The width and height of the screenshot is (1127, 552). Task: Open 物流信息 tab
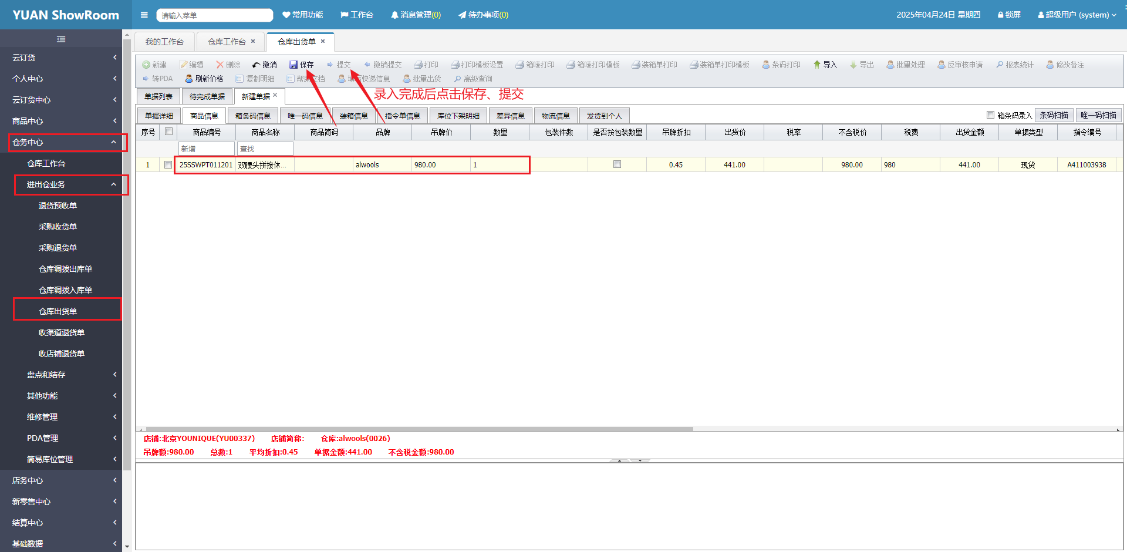(x=555, y=116)
